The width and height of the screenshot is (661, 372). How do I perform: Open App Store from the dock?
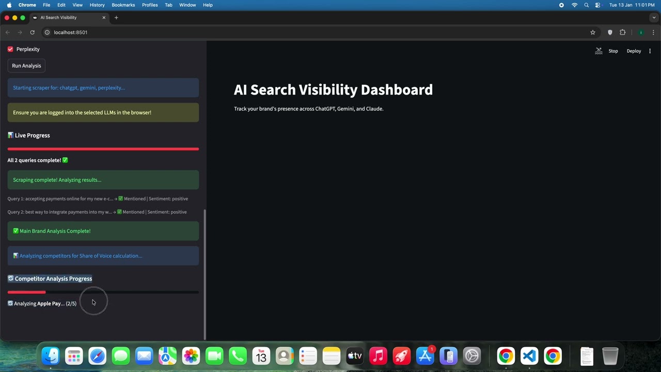pyautogui.click(x=425, y=356)
